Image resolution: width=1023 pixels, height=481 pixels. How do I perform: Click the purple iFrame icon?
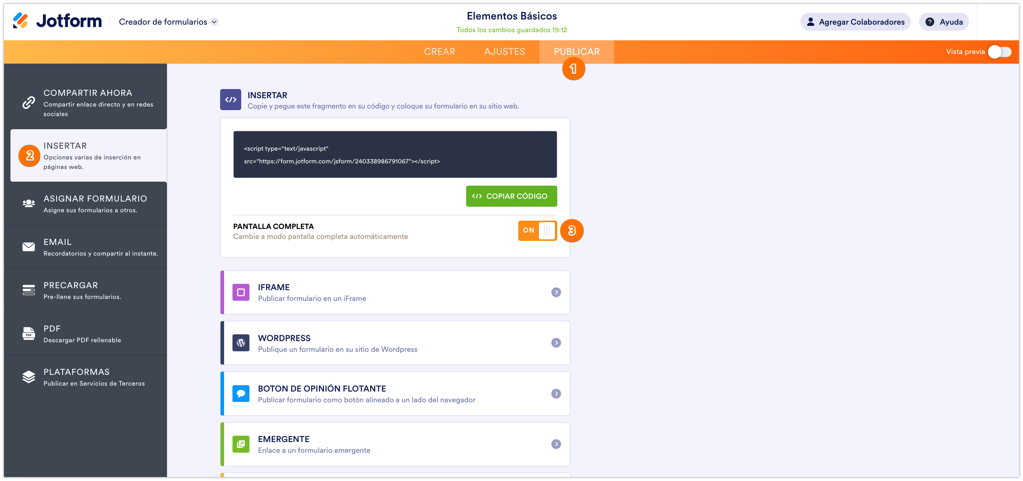241,292
